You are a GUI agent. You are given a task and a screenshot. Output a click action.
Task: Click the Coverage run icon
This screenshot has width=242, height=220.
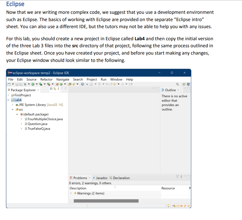[41, 84]
